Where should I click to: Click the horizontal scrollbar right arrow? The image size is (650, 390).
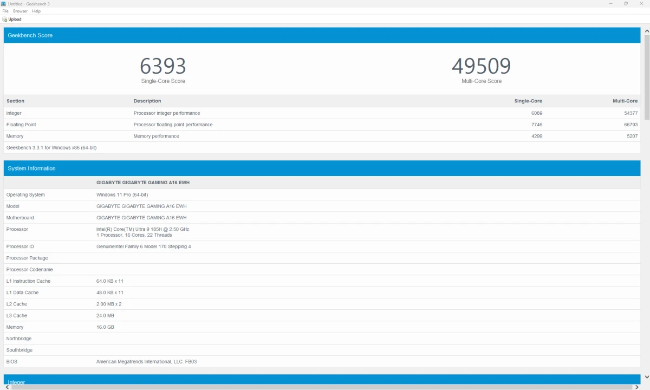click(x=637, y=387)
